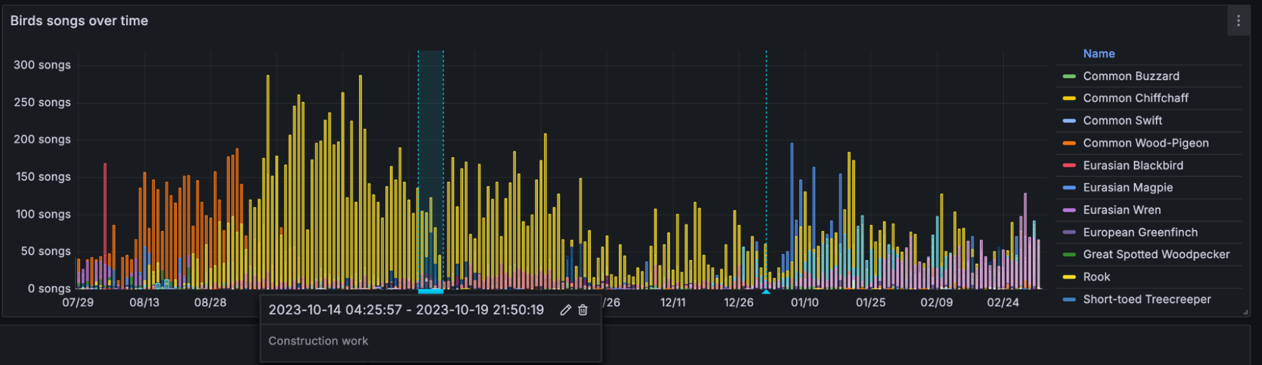1262x365 pixels.
Task: Toggle Eurasian Wren series in legend
Action: pyautogui.click(x=1122, y=210)
